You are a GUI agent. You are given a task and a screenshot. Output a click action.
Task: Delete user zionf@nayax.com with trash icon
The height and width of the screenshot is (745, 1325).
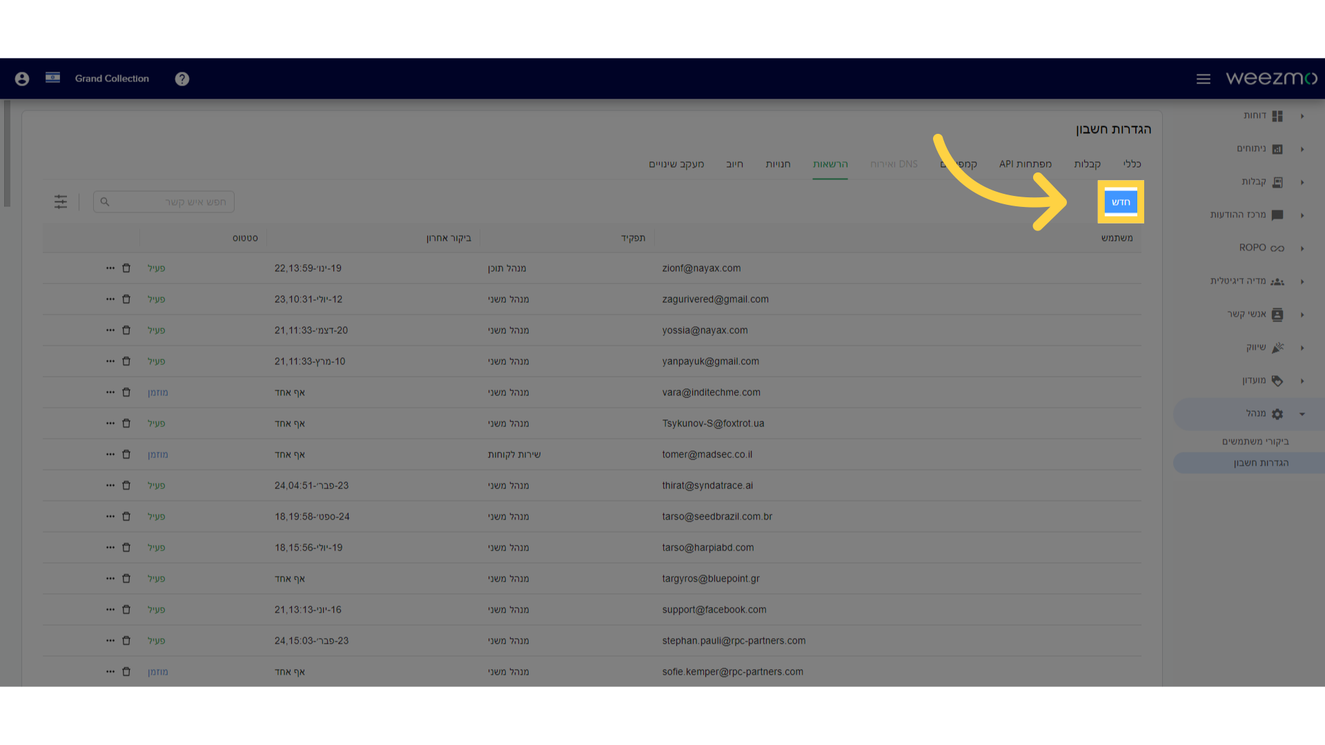click(126, 268)
